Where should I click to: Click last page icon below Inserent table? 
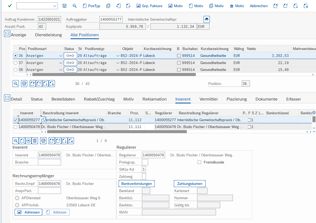tap(71, 141)
